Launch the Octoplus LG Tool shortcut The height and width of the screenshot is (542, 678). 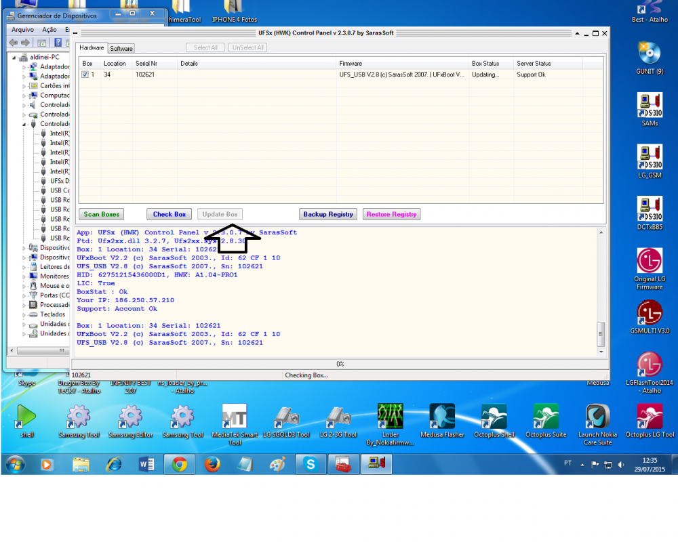tap(650, 416)
